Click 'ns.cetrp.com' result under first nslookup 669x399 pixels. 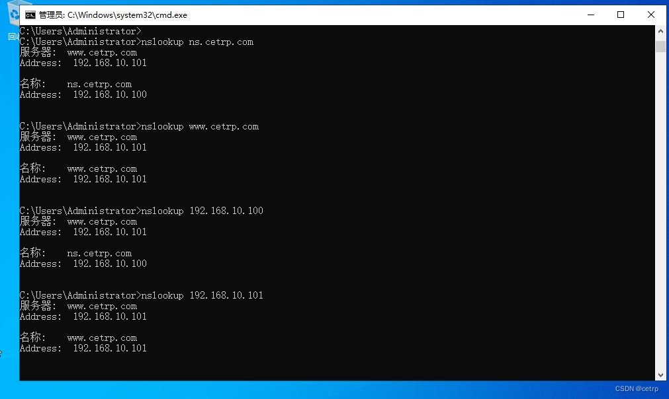coord(99,85)
